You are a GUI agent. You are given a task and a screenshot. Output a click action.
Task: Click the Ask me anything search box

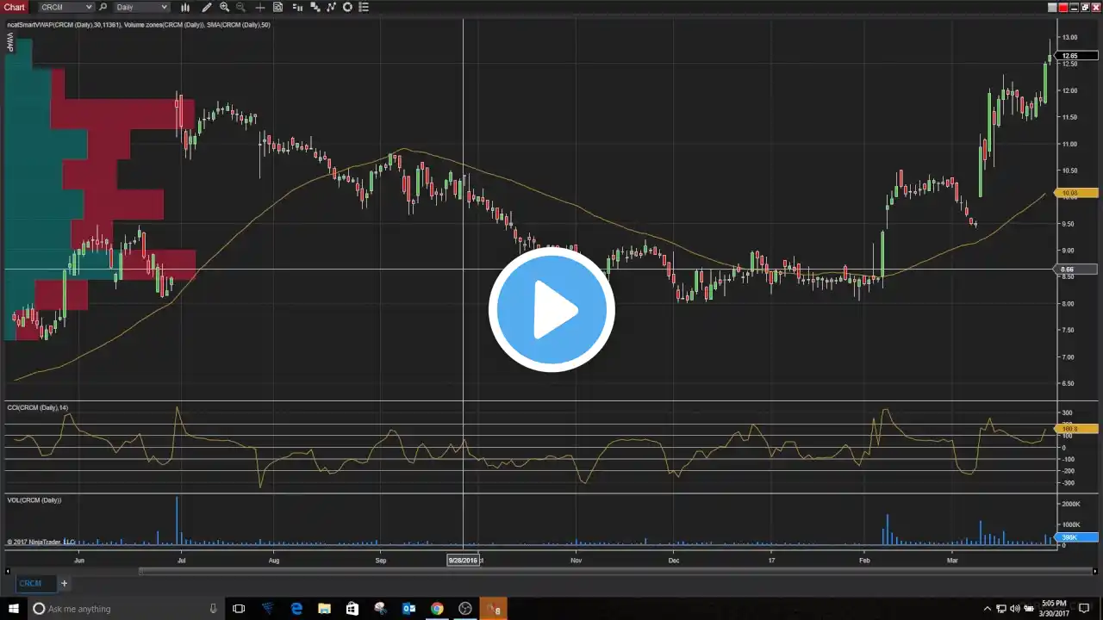(125, 609)
